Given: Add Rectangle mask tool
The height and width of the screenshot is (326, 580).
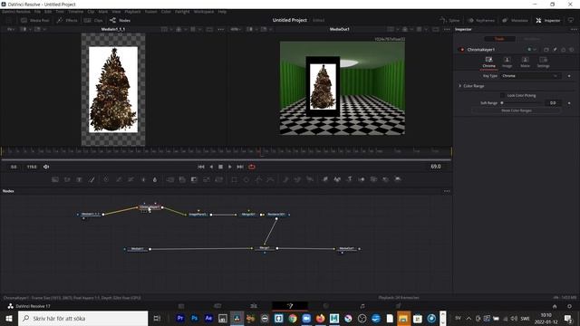Looking at the screenshot, I should pos(234,179).
